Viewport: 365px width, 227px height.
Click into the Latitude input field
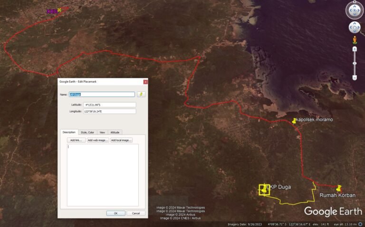pyautogui.click(x=109, y=105)
